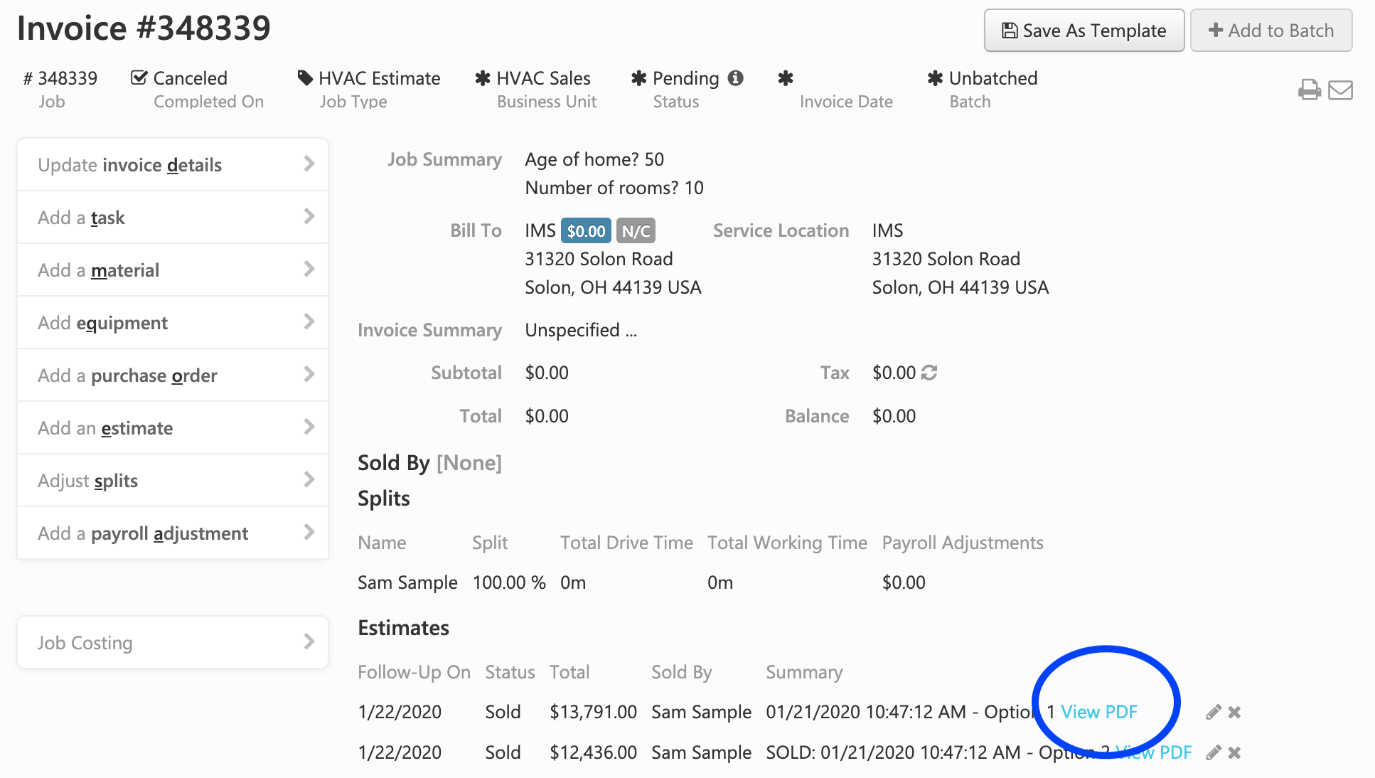The height and width of the screenshot is (778, 1375).
Task: Click the asterisk beside Pending status
Action: (639, 78)
